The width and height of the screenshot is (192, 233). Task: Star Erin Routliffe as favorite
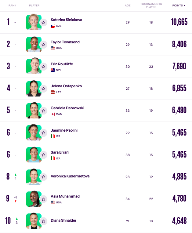coord(43,67)
